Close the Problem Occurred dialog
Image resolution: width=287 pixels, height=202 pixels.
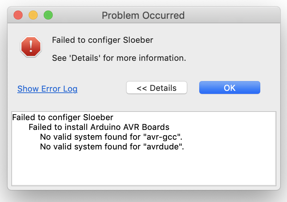coord(18,15)
